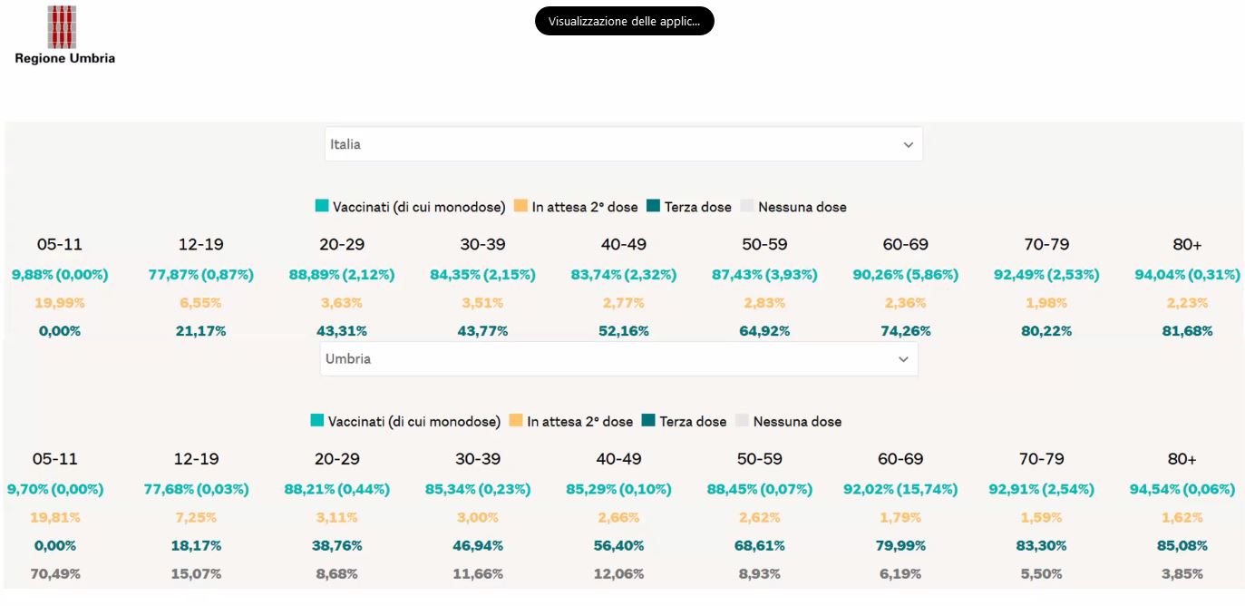Click 19,99% awaiting second dose value
1245x606 pixels.
click(x=60, y=303)
